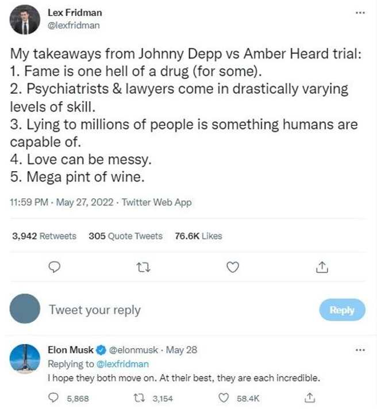Like the main tweet with the heart icon

click(x=232, y=267)
